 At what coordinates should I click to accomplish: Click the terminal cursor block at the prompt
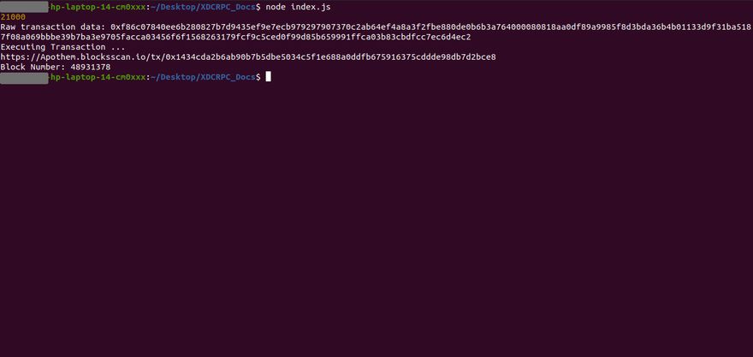coord(268,77)
